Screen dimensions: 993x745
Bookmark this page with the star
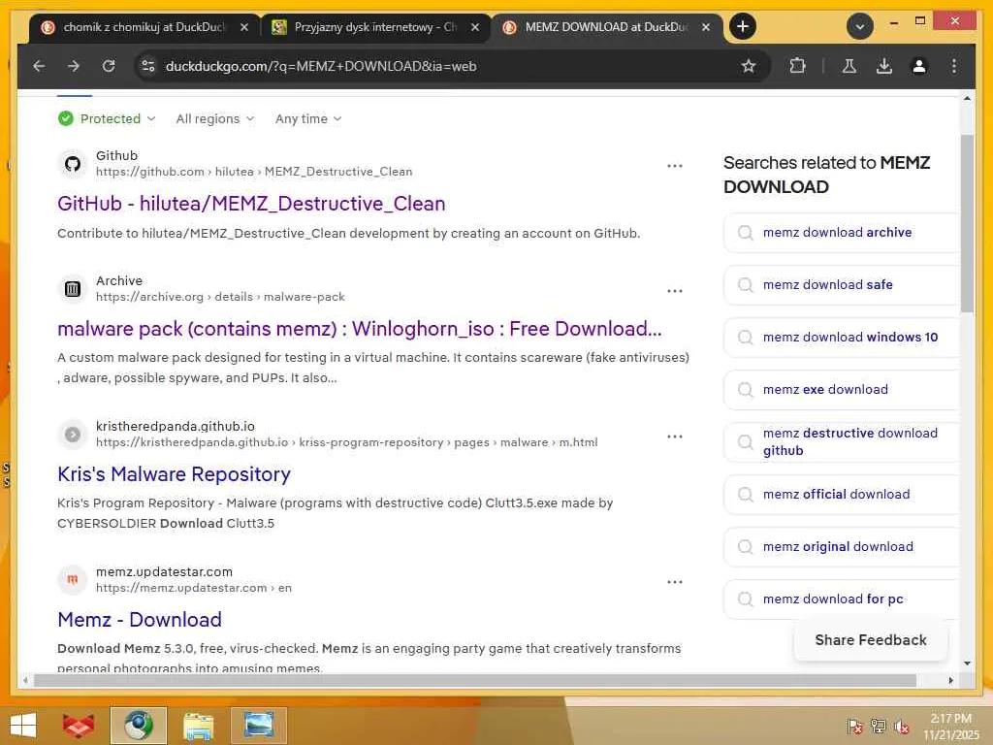749,66
